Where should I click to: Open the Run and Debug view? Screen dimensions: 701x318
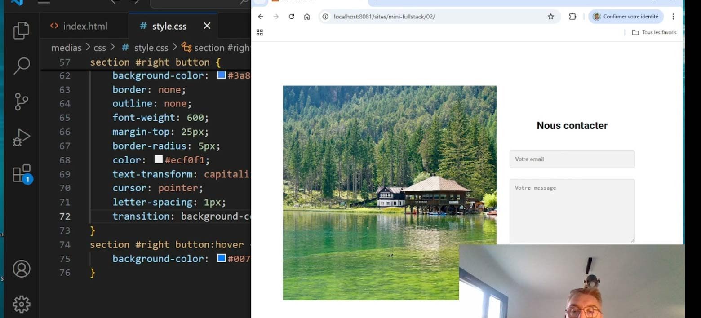pos(21,137)
